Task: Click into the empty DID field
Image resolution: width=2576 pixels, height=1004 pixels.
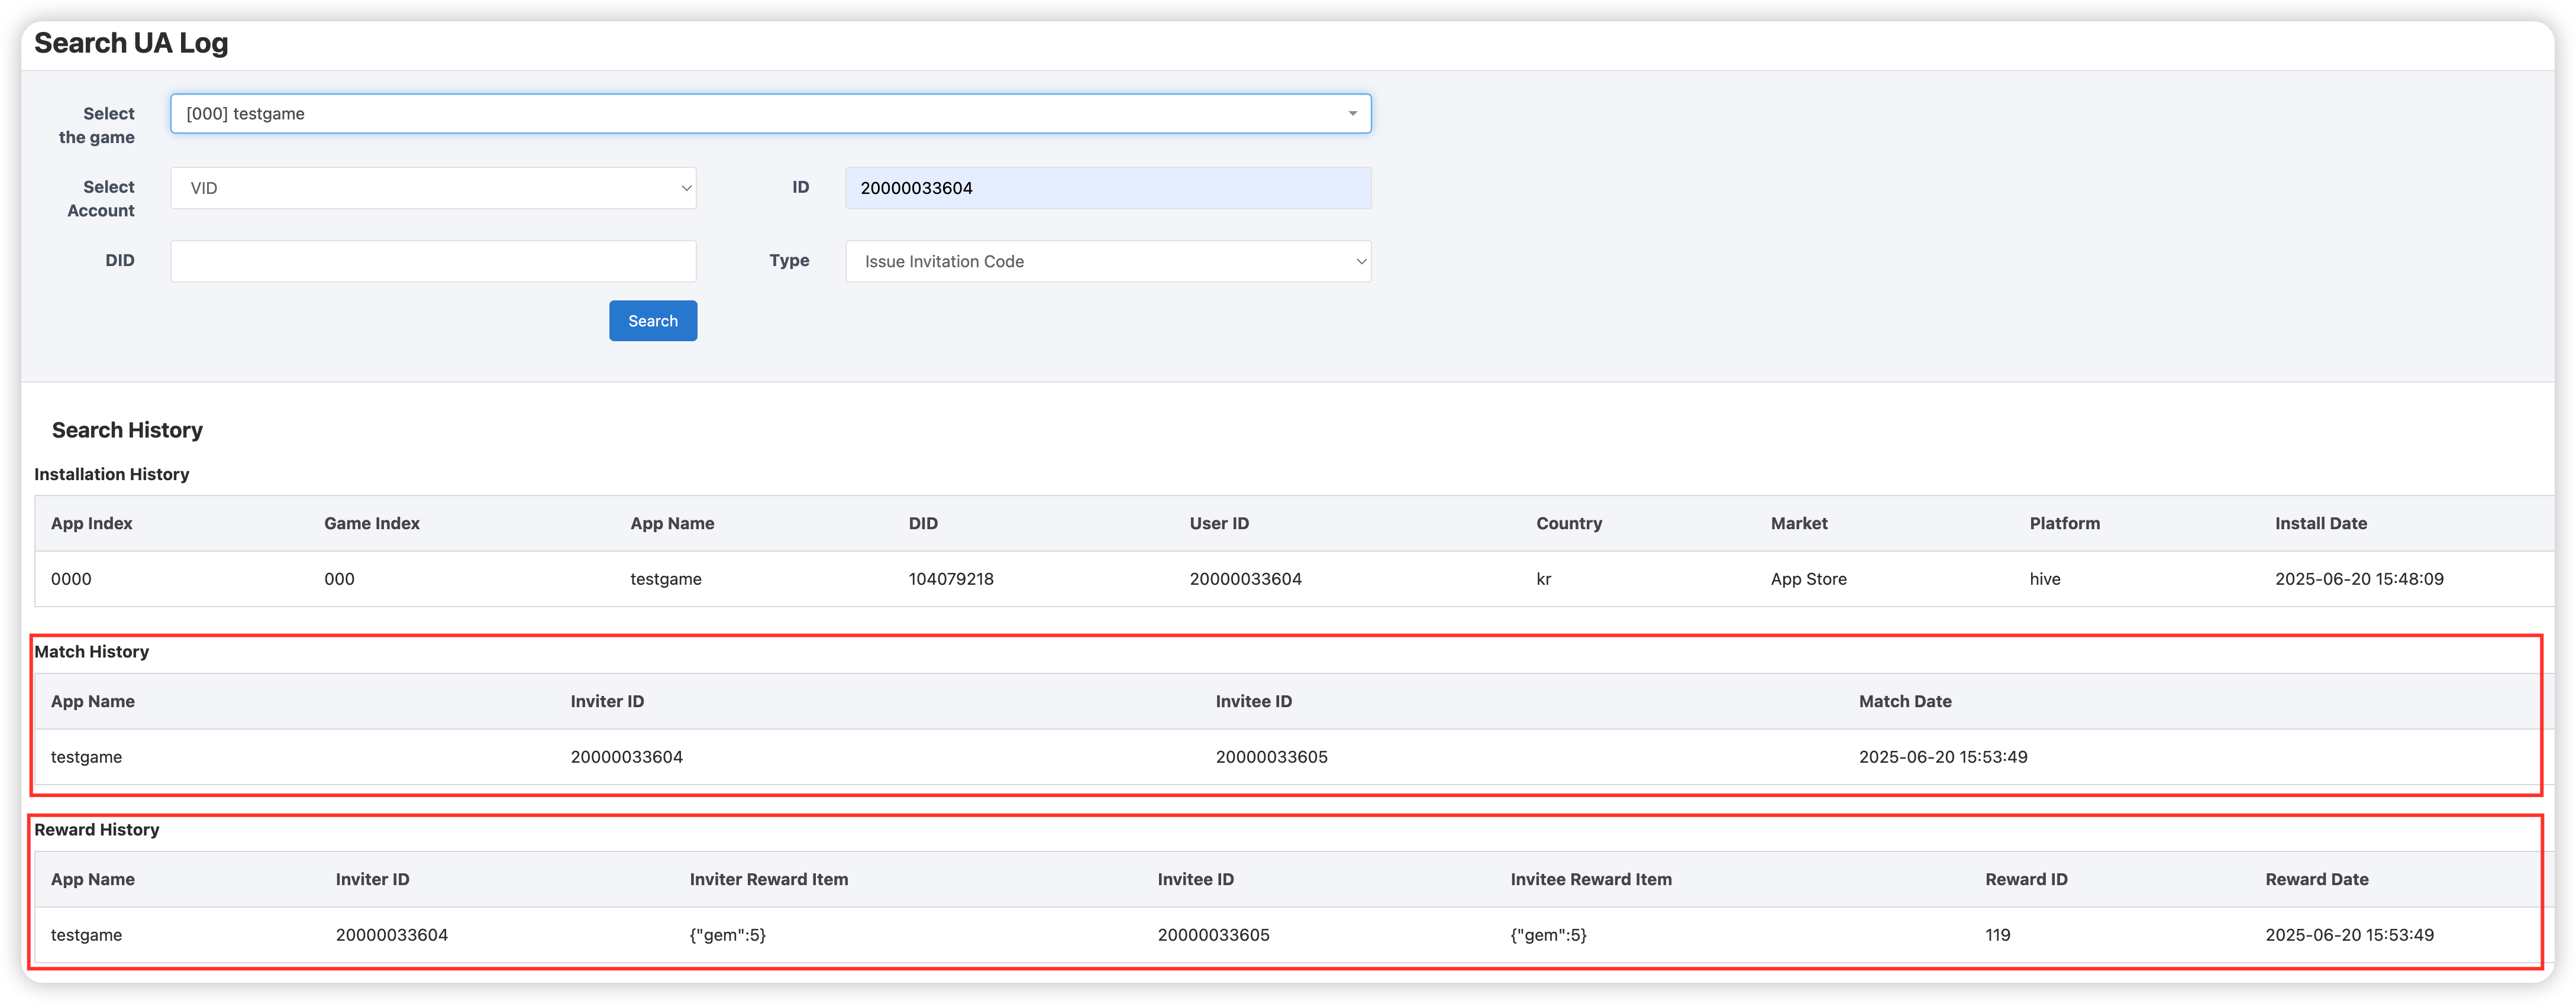Action: [432, 262]
